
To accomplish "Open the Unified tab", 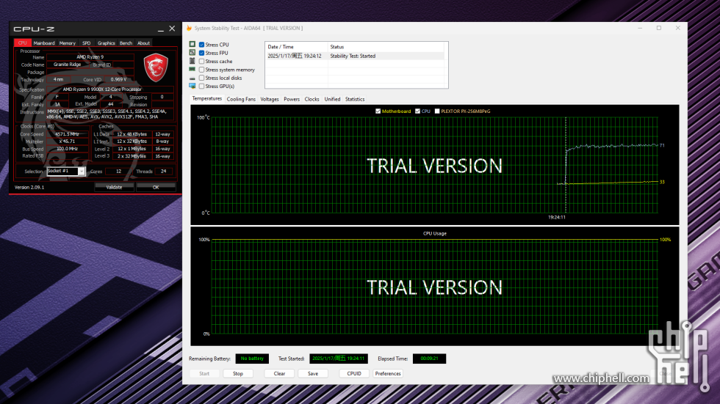I will (x=332, y=99).
